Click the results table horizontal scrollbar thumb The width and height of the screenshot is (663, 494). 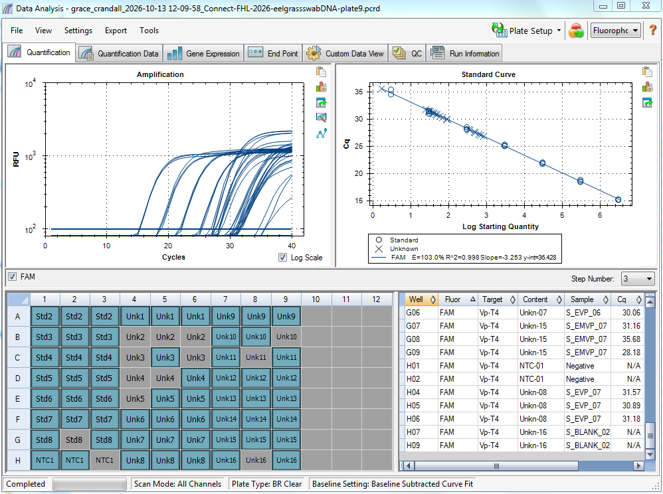[x=496, y=465]
